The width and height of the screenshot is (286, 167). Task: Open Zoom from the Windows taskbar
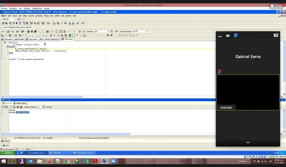(x=113, y=161)
